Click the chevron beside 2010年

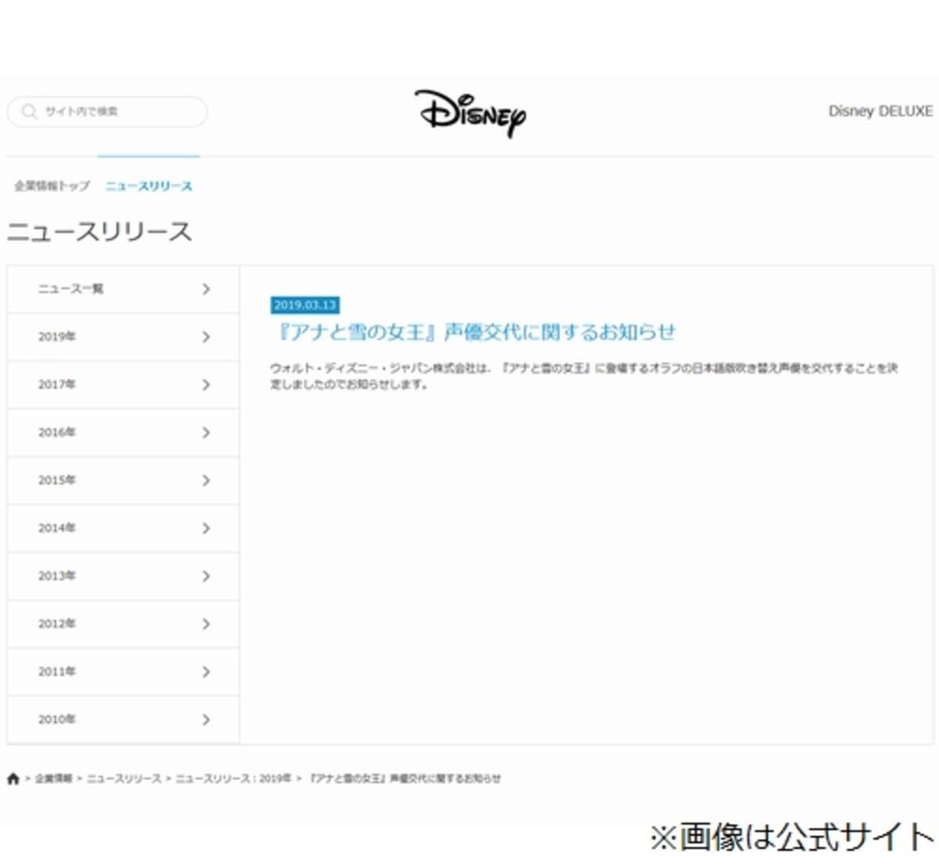(x=206, y=719)
